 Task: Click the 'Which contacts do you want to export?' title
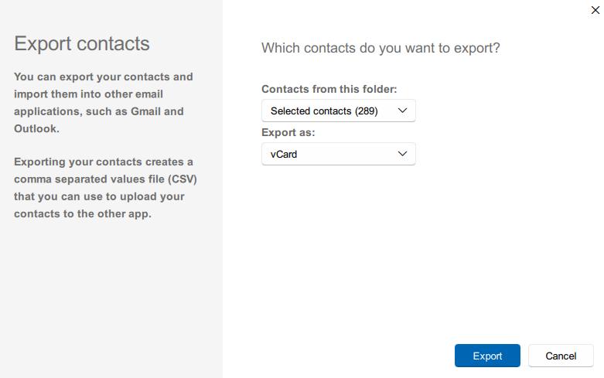click(380, 48)
